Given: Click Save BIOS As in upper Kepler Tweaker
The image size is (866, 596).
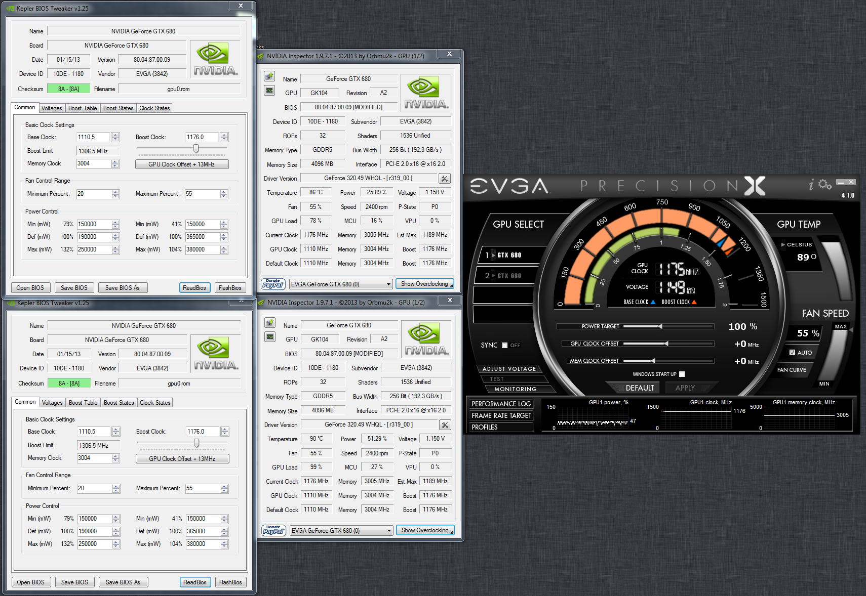Looking at the screenshot, I should (122, 288).
